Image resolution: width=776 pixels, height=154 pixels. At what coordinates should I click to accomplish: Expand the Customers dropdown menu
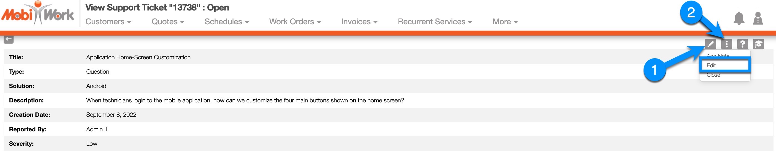pyautogui.click(x=108, y=22)
